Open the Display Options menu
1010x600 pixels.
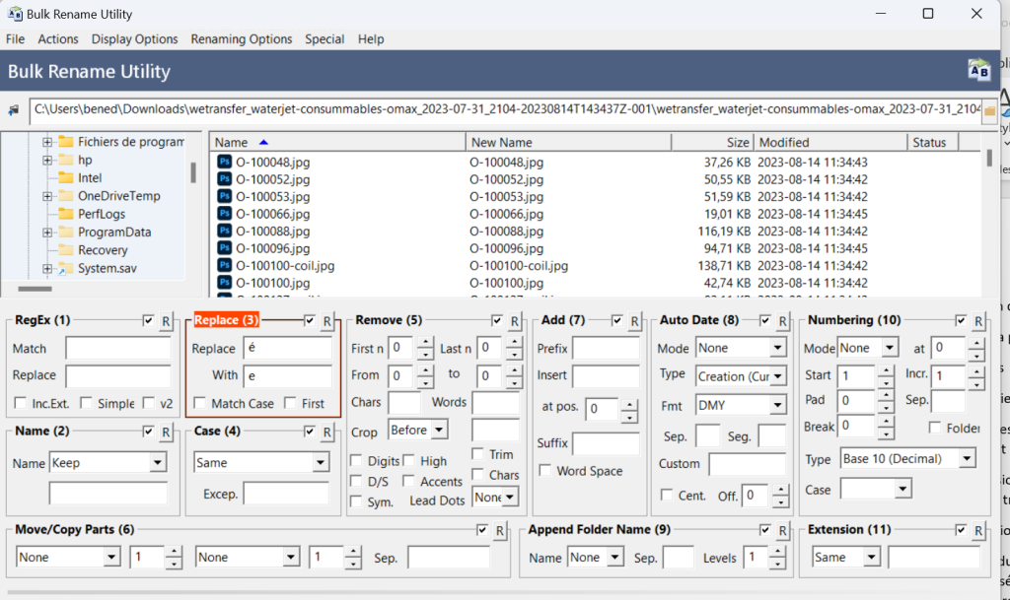click(x=134, y=39)
